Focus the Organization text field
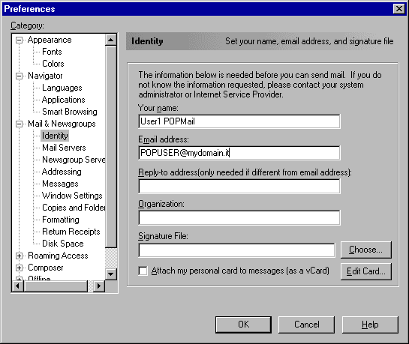 [239, 217]
